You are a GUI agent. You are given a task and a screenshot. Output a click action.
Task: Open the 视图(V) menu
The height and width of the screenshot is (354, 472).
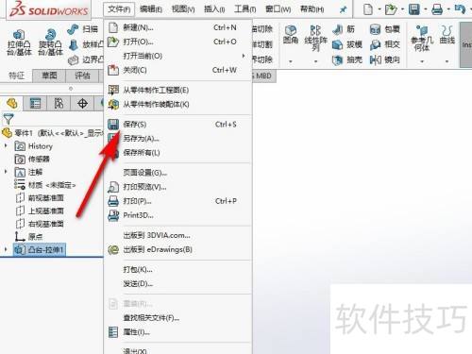(x=183, y=9)
